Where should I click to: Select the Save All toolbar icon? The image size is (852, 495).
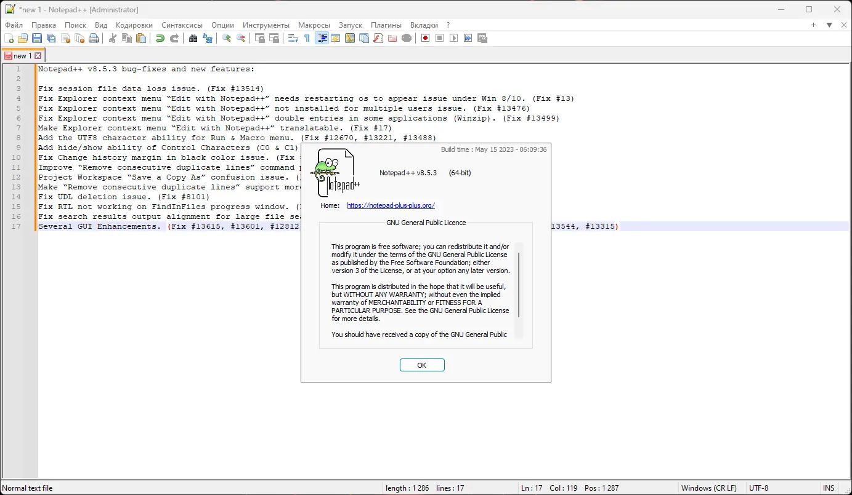pos(51,38)
